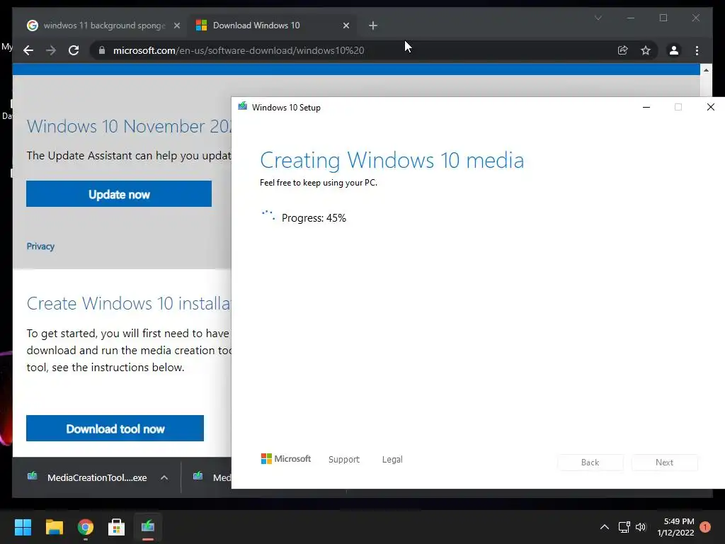
Task: Click the lock icon in address bar
Action: point(102,50)
